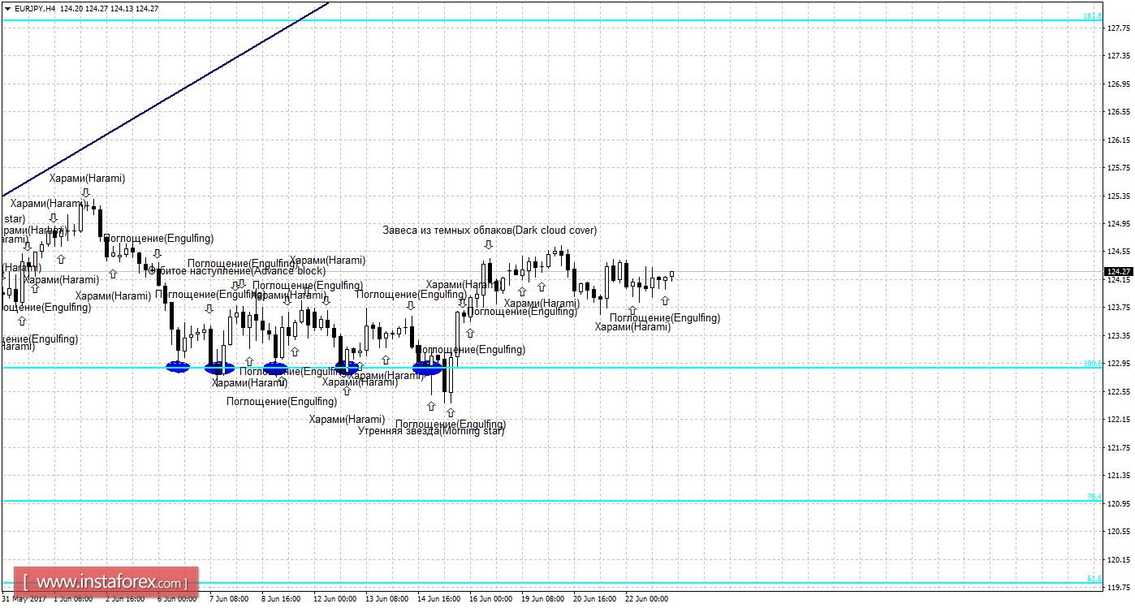1135x608 pixels.
Task: Click the 123.75 price scale value
Action: 1118,308
